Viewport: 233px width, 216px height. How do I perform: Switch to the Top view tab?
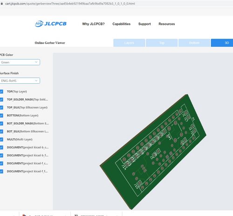pos(162,43)
